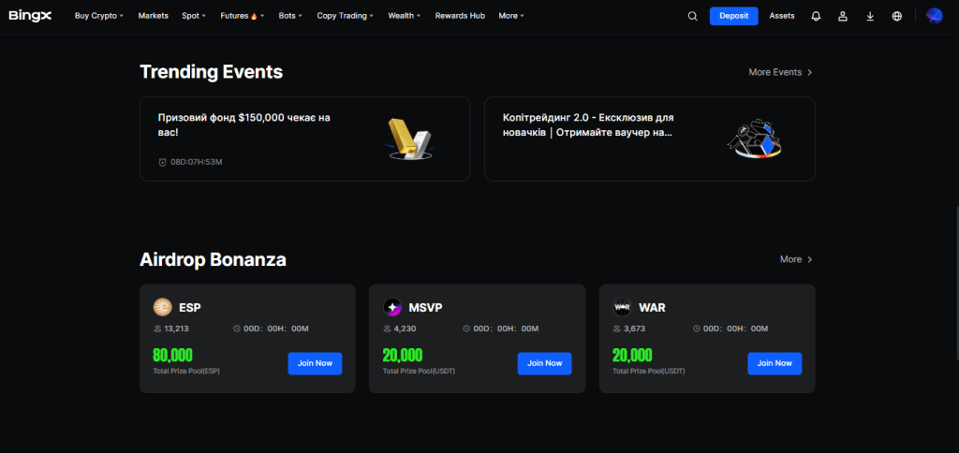The width and height of the screenshot is (959, 453).
Task: Open the Rewards Hub
Action: coord(460,16)
